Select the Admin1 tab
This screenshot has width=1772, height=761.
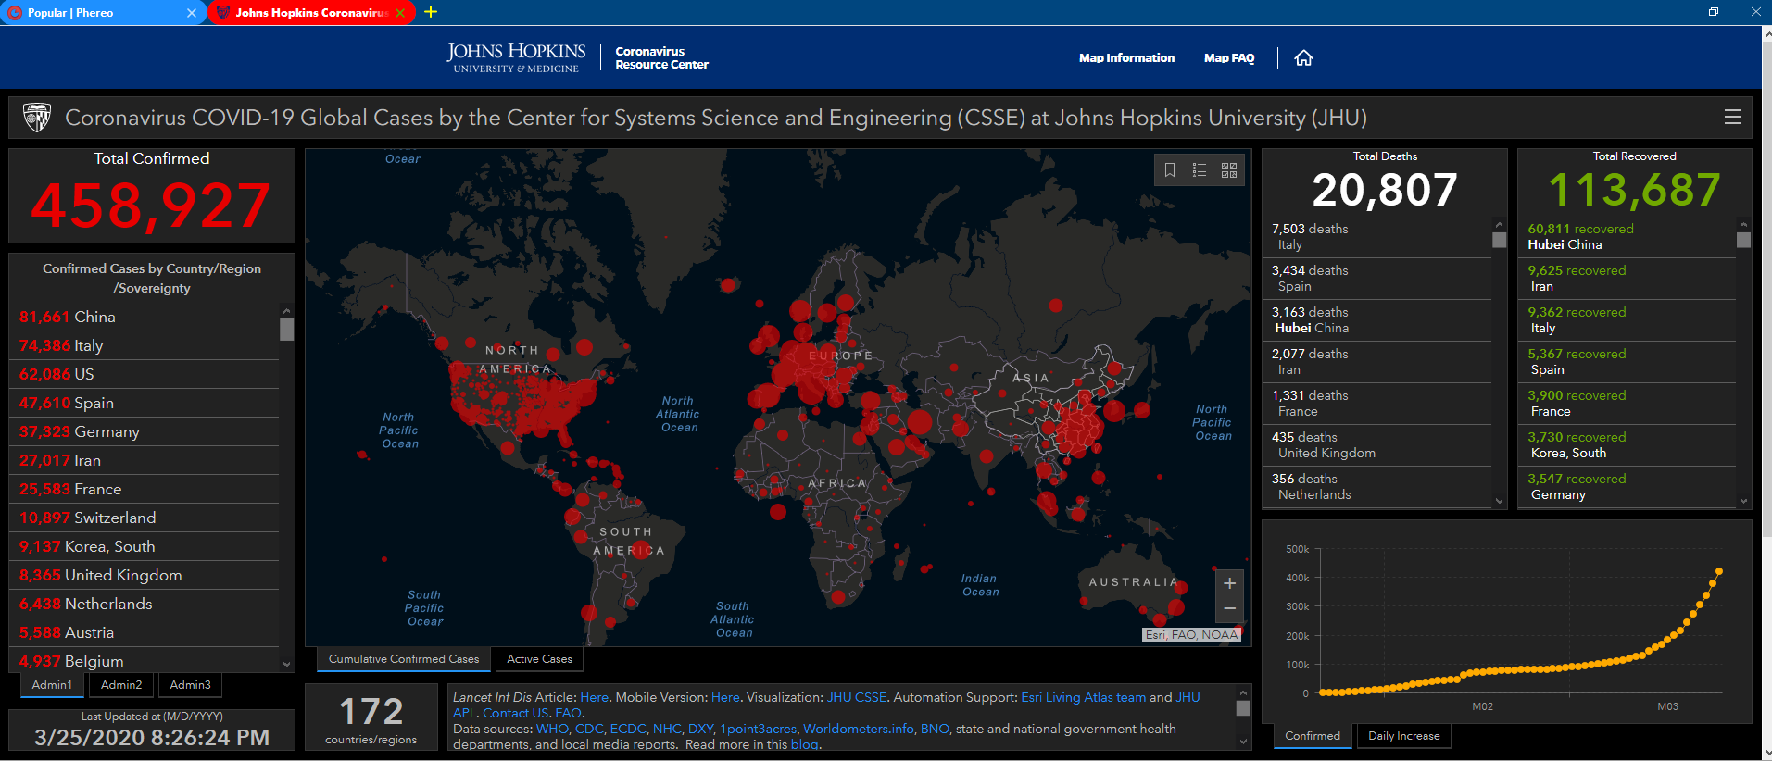point(52,685)
